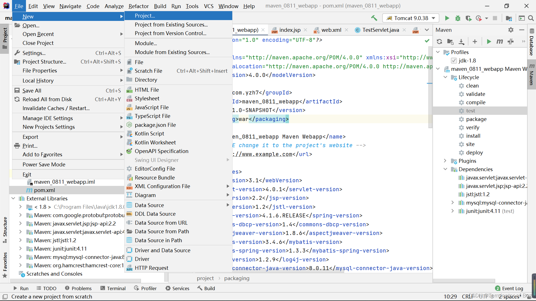Viewport: 536px width, 301px height.
Task: Click the Build hammer icon in toolbar
Action: [374, 18]
